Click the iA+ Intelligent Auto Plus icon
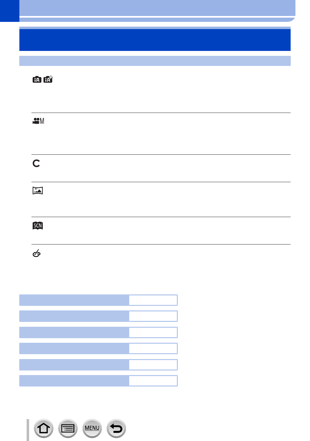The width and height of the screenshot is (310, 441). 48,79
